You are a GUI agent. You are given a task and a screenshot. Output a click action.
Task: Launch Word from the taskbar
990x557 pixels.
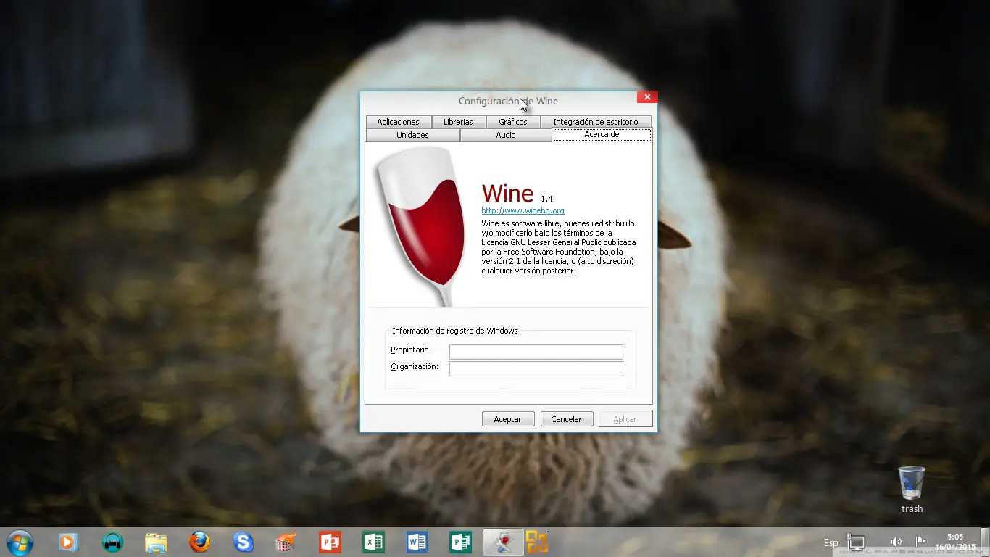(x=417, y=542)
